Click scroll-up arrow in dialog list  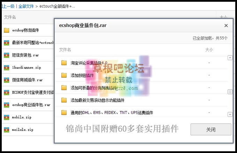click(230, 58)
